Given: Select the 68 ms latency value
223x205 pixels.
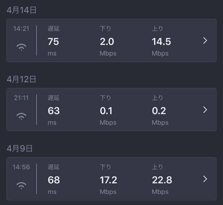Looking at the screenshot, I should [x=54, y=180].
